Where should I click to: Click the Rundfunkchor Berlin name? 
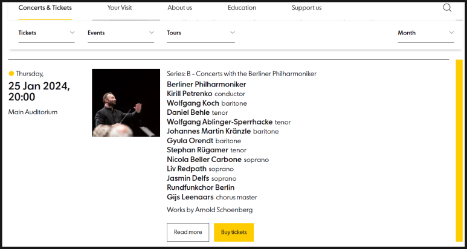(201, 187)
